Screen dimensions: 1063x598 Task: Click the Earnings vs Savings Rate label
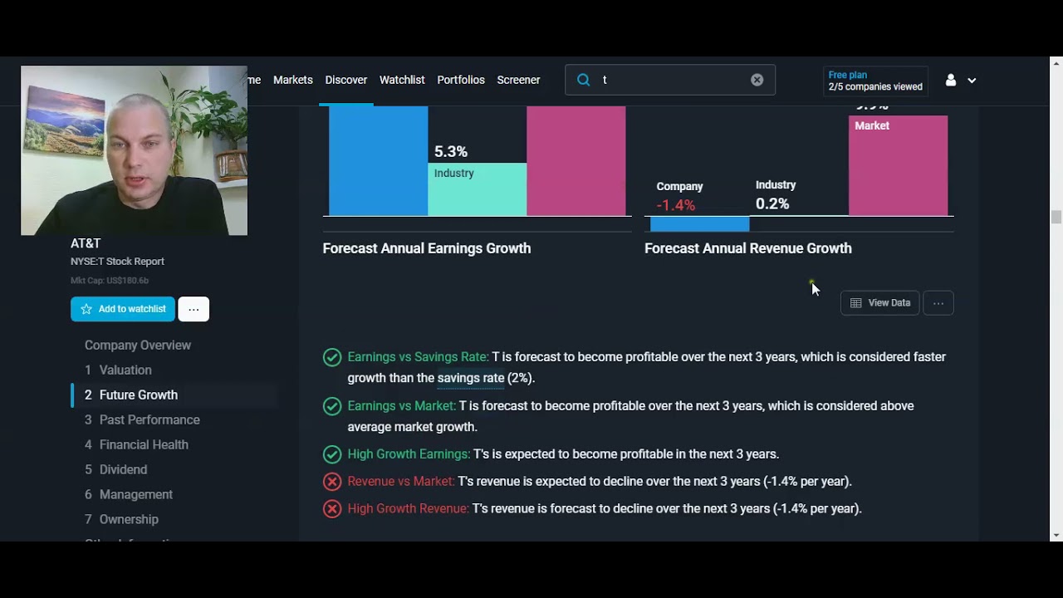[x=418, y=357]
